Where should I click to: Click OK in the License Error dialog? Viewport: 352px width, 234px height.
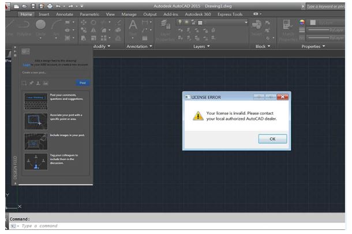[x=272, y=139]
